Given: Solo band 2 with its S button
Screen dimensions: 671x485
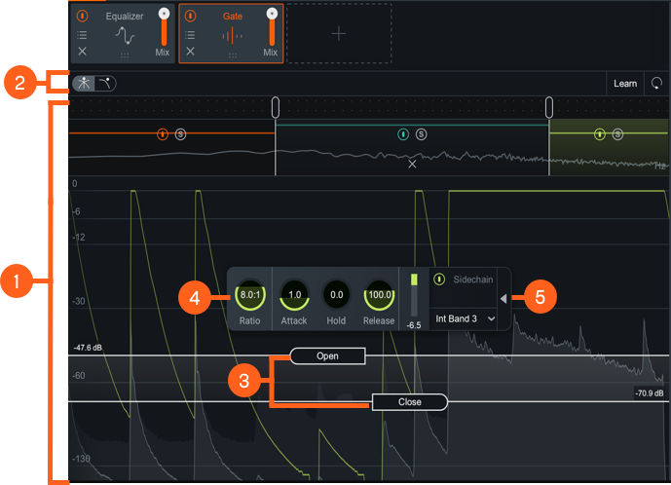Looking at the screenshot, I should (421, 134).
